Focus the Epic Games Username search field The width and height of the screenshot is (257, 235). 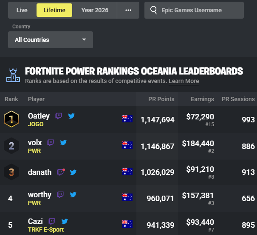tap(194, 10)
